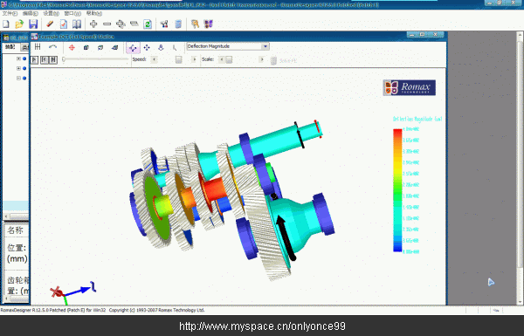Create a new file with the blank-page icon
This screenshot has height=336, width=524.
tap(6, 24)
